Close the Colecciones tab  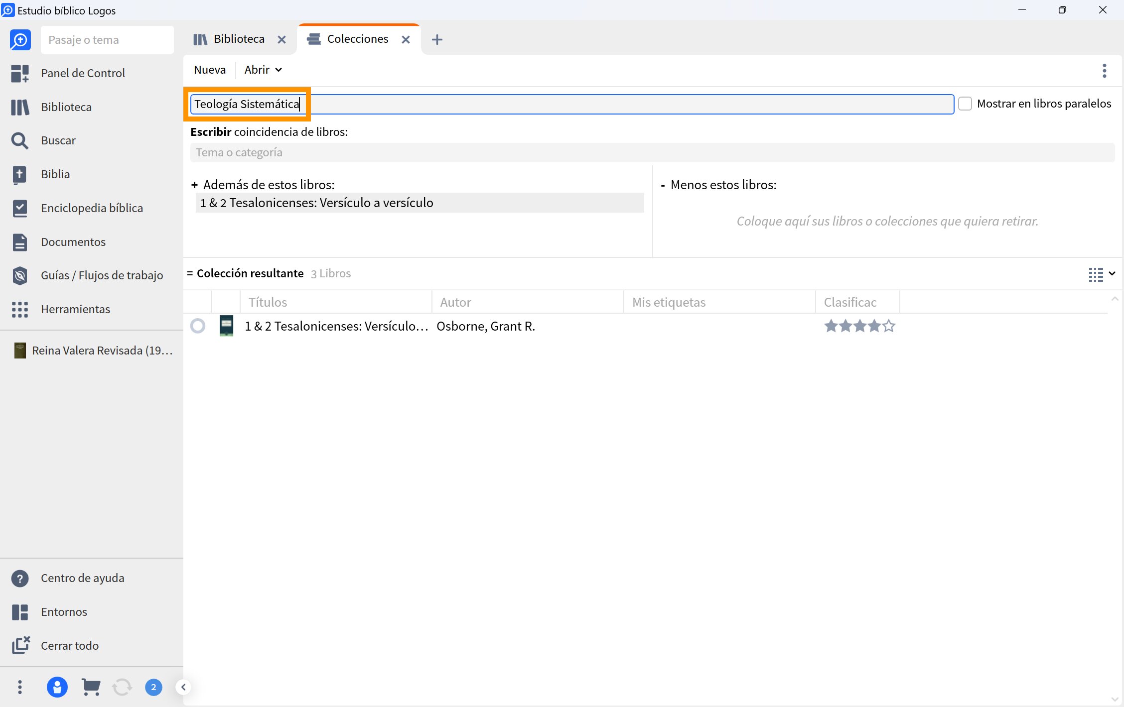click(x=406, y=39)
